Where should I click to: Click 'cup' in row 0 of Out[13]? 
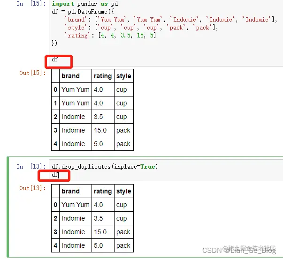click(122, 205)
